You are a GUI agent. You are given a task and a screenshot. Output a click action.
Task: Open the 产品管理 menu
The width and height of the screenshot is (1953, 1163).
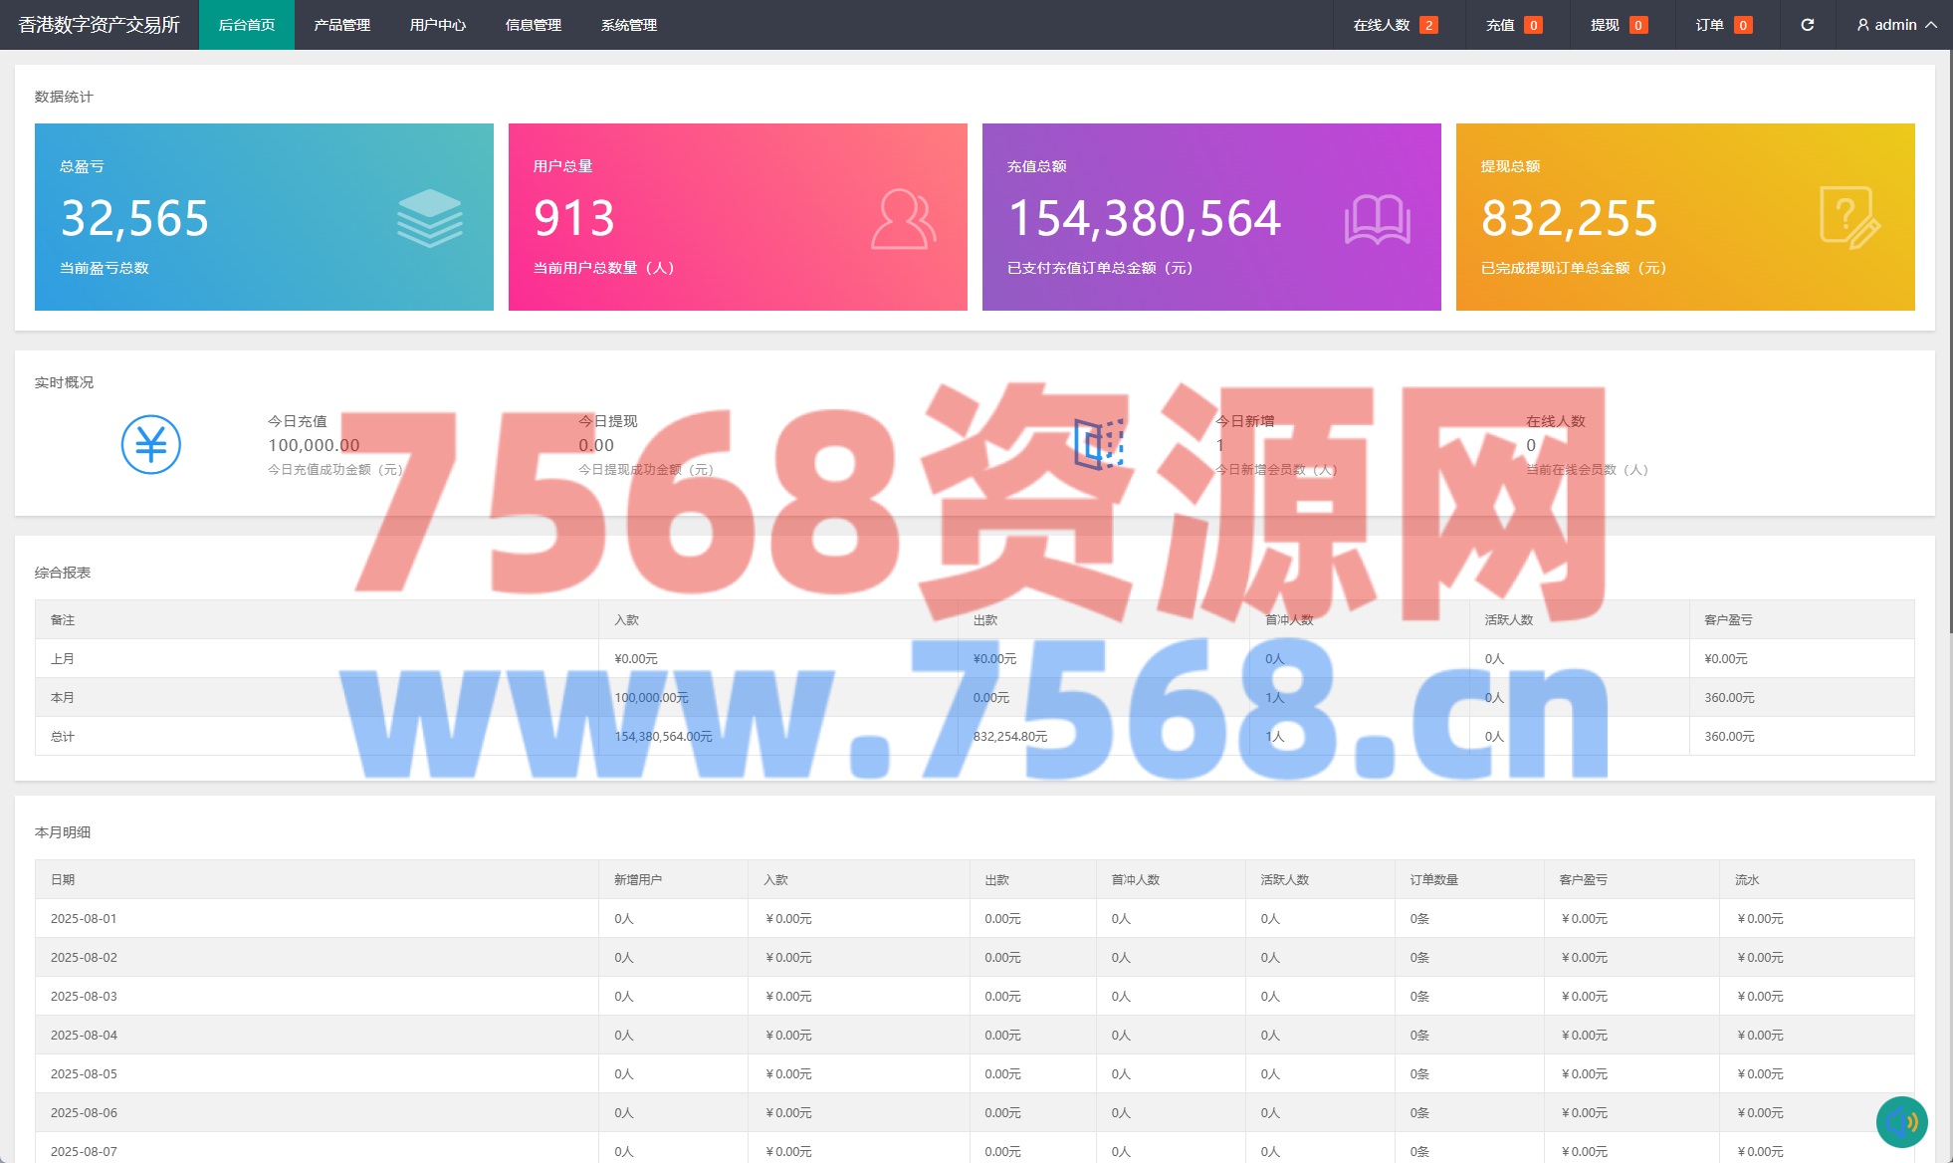[341, 25]
